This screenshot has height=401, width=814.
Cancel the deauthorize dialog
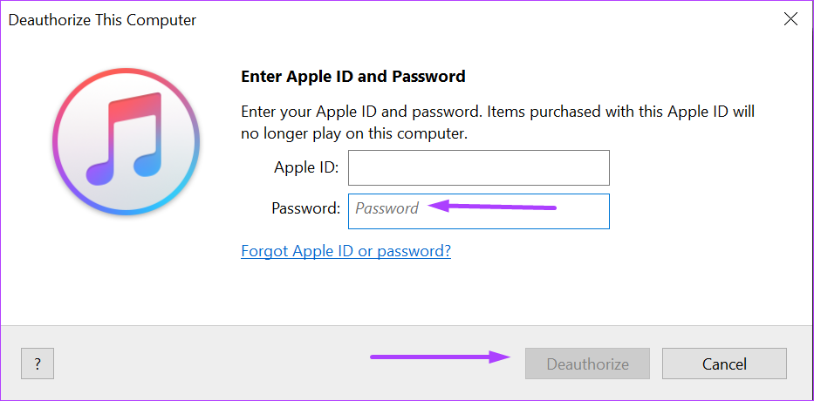724,364
